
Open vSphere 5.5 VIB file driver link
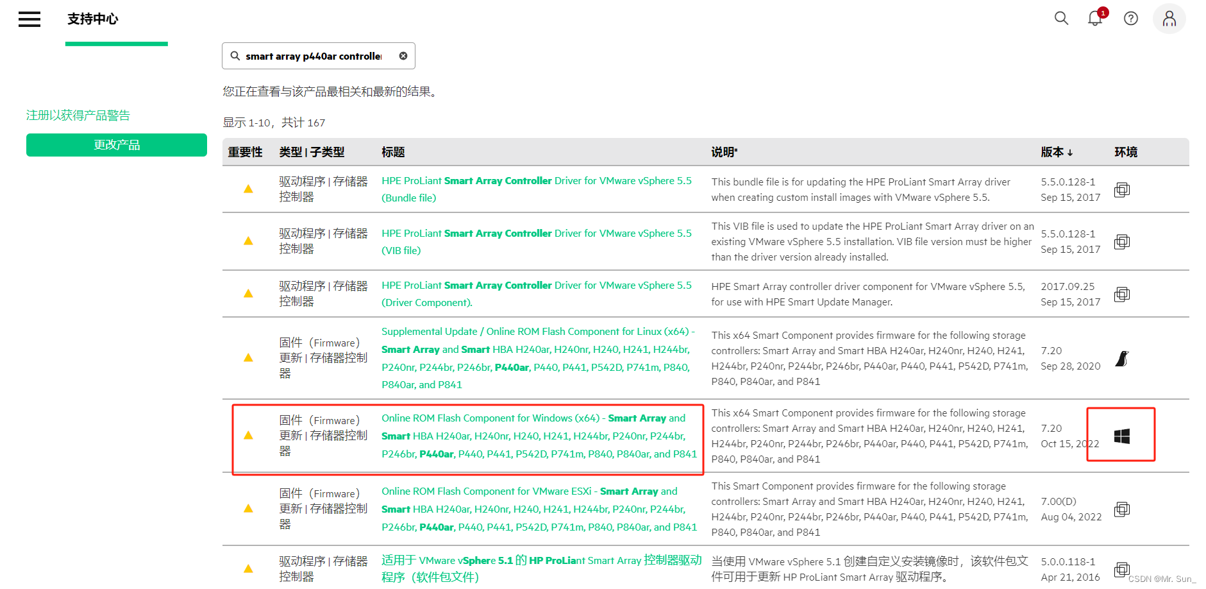click(x=537, y=242)
